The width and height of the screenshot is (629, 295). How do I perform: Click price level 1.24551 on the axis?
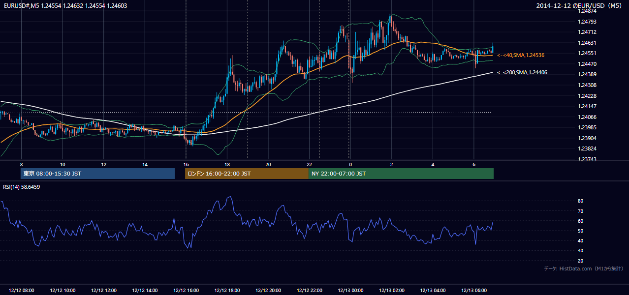587,53
